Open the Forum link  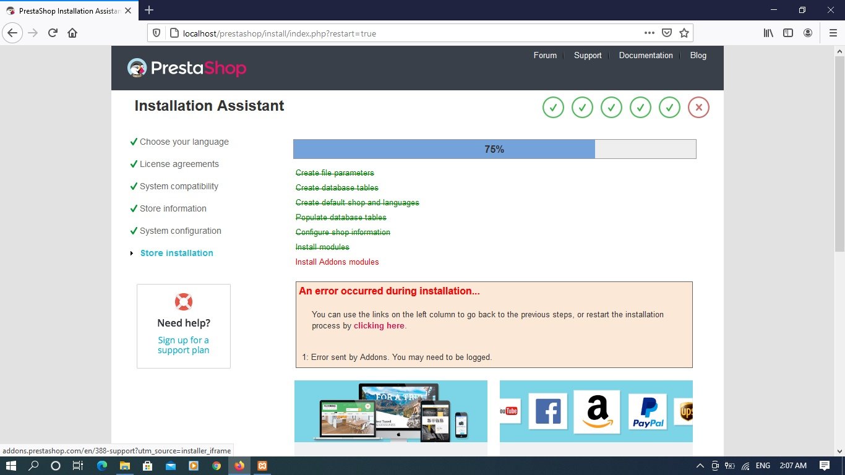coord(545,55)
